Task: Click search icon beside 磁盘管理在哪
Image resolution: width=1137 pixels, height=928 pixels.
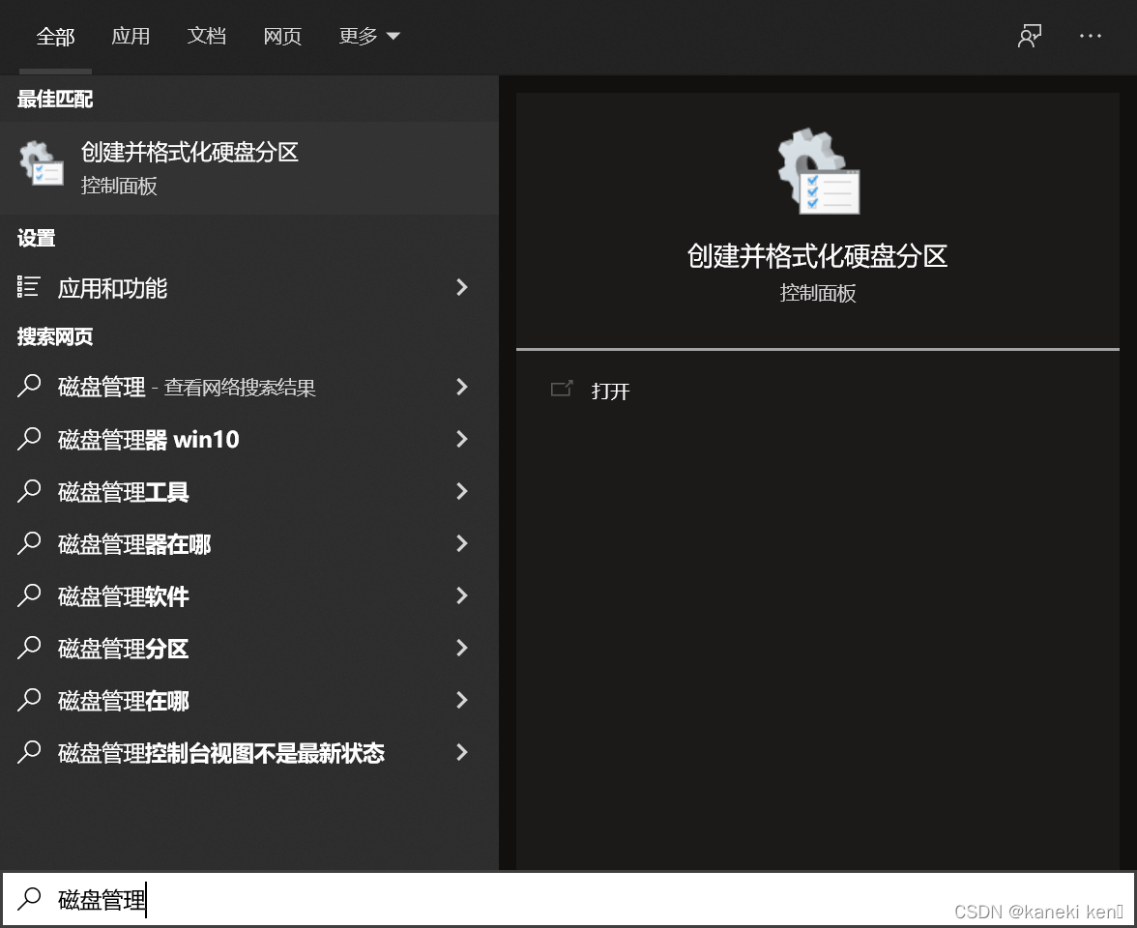Action: [29, 700]
